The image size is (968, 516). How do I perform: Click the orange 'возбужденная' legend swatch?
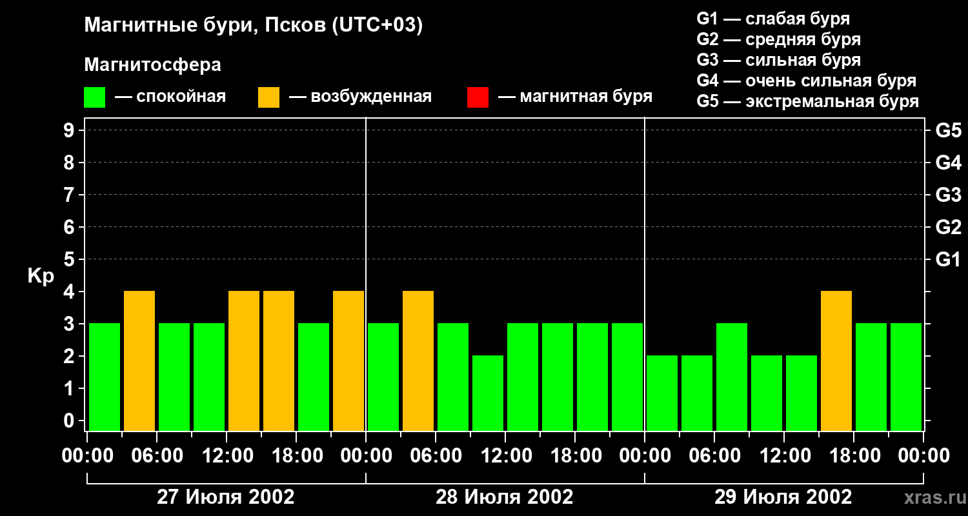(x=268, y=97)
